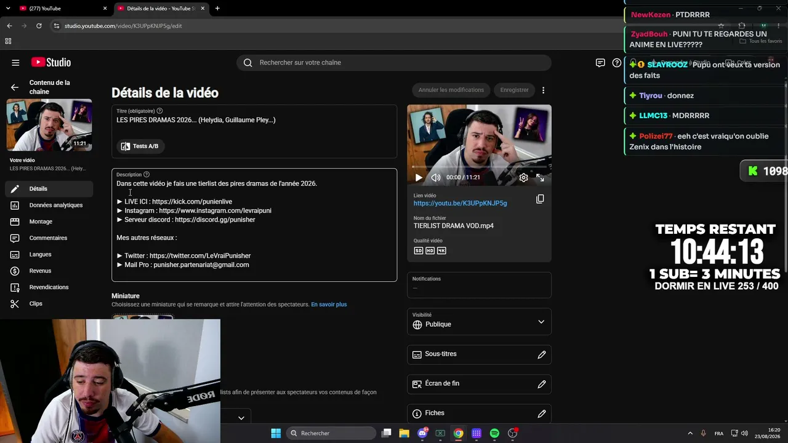Edit Sous-titres with the pencil icon
This screenshot has width=788, height=443.
[x=542, y=355]
